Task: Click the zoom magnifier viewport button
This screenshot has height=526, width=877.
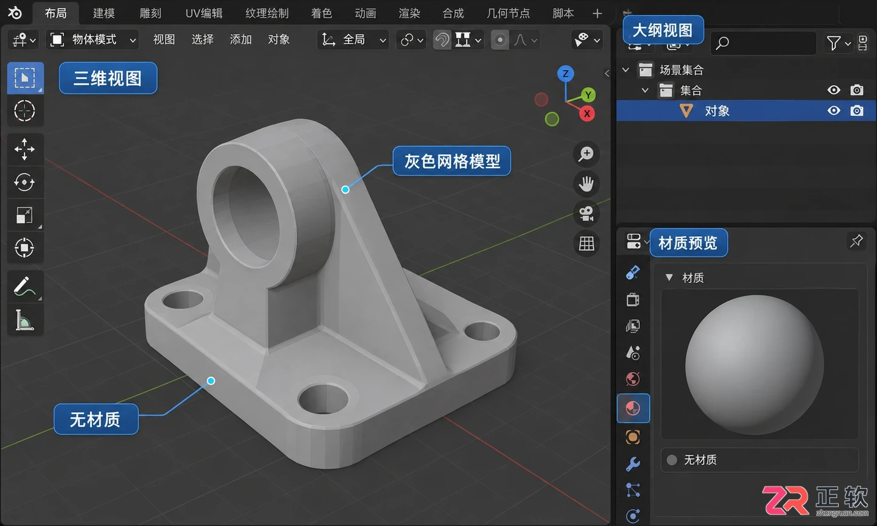Action: (x=586, y=154)
